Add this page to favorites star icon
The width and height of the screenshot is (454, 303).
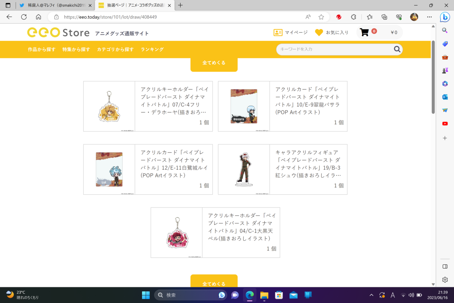(x=321, y=17)
